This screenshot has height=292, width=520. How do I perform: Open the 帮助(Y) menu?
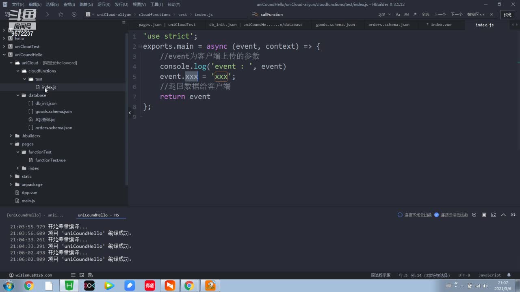point(174,4)
